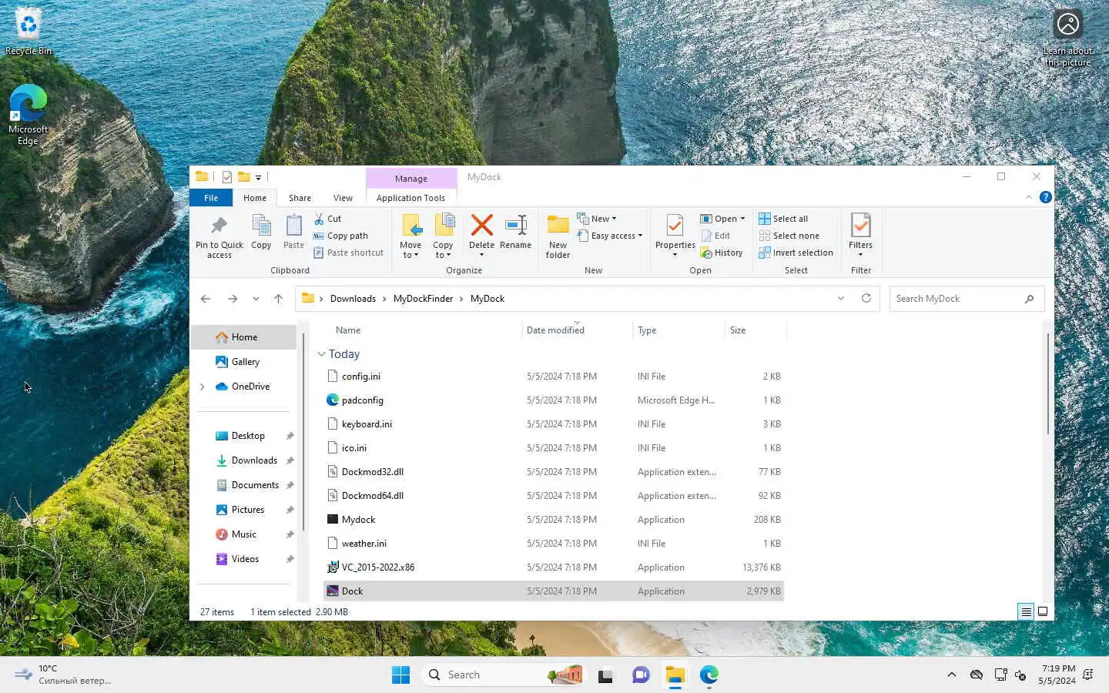This screenshot has height=693, width=1109.
Task: Rename the selected file
Action: click(x=515, y=233)
